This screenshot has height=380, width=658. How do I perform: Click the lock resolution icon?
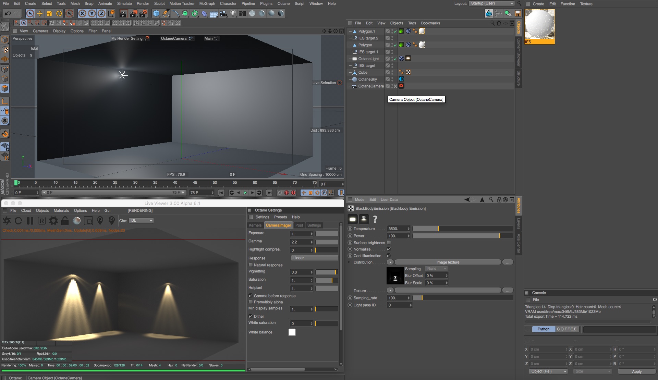pos(65,221)
